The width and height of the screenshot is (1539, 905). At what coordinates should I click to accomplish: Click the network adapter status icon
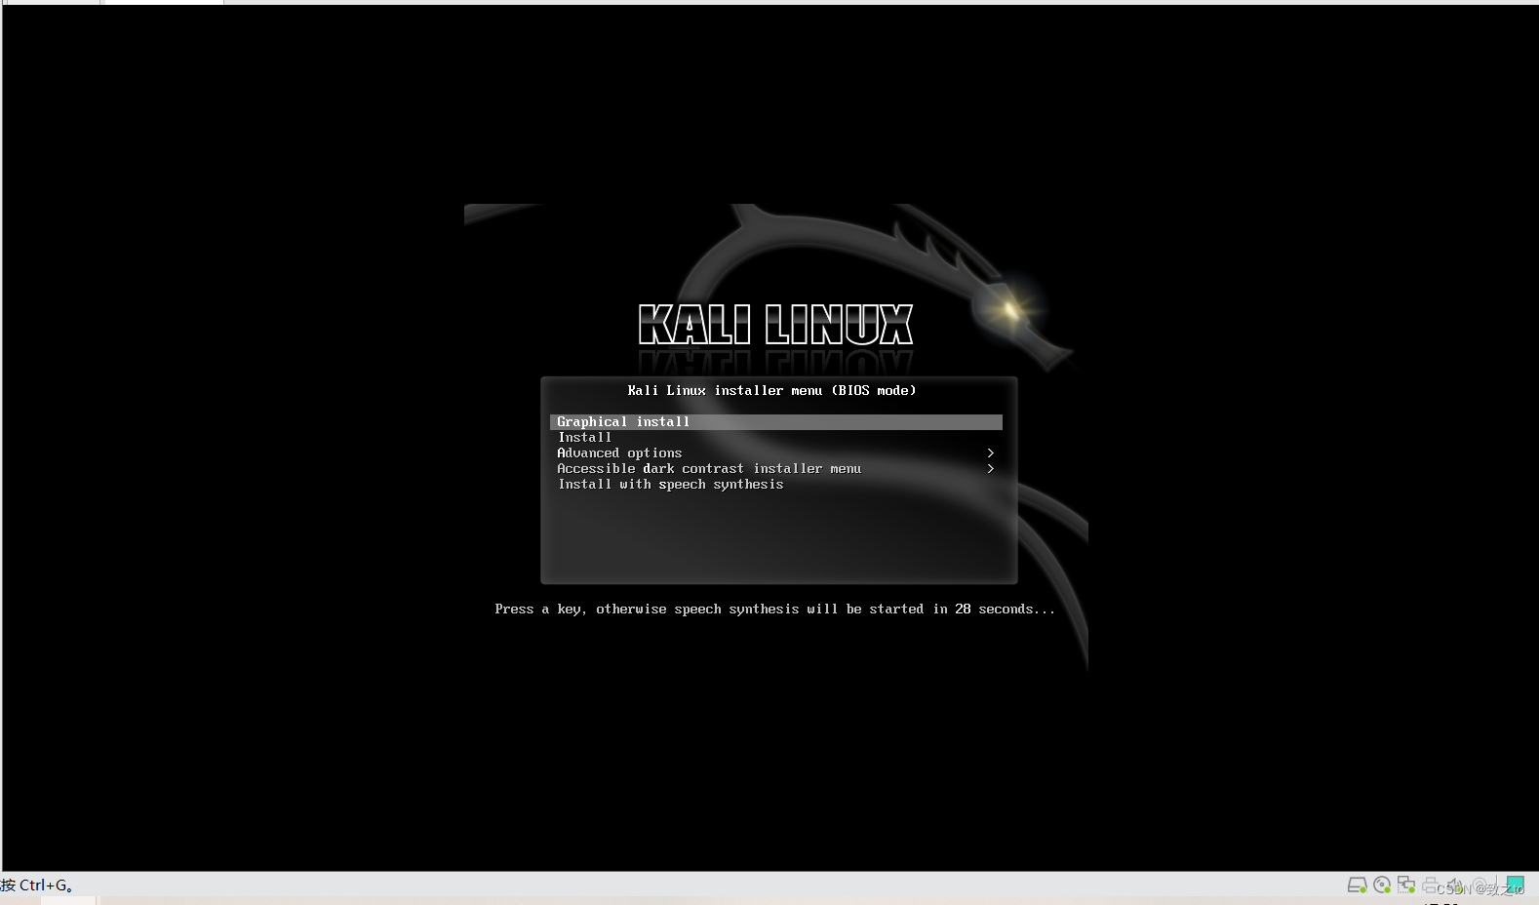(1406, 885)
